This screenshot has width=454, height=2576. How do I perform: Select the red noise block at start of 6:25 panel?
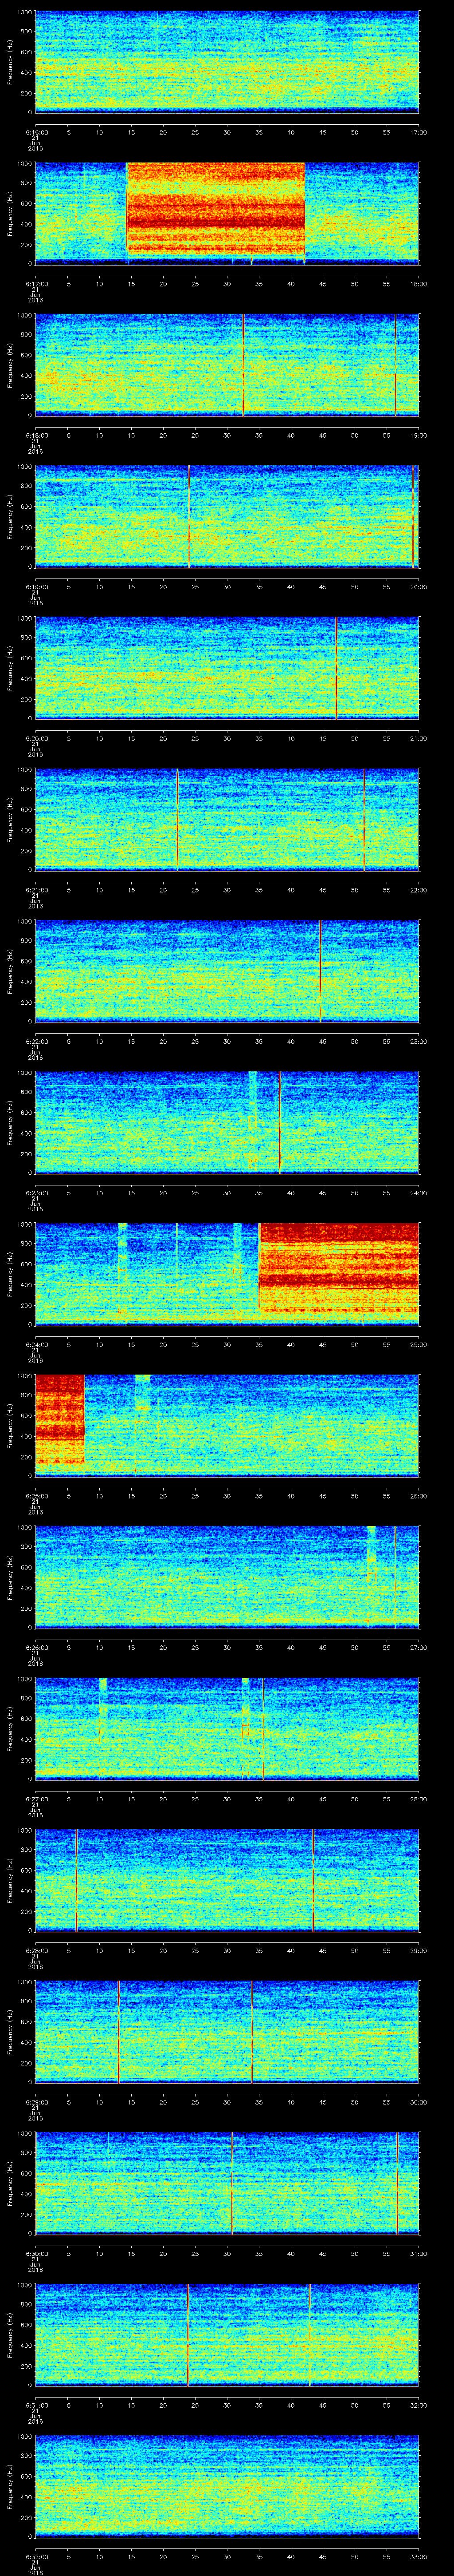[x=60, y=1420]
